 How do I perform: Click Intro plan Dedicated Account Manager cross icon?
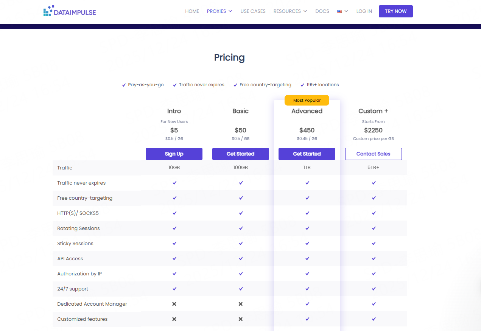point(174,304)
